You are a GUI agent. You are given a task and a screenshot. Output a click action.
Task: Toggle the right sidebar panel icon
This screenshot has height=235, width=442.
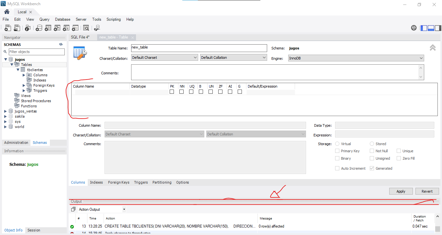pos(438,28)
